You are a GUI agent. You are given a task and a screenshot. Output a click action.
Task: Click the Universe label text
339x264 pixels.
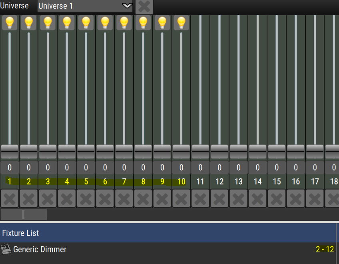click(x=14, y=6)
